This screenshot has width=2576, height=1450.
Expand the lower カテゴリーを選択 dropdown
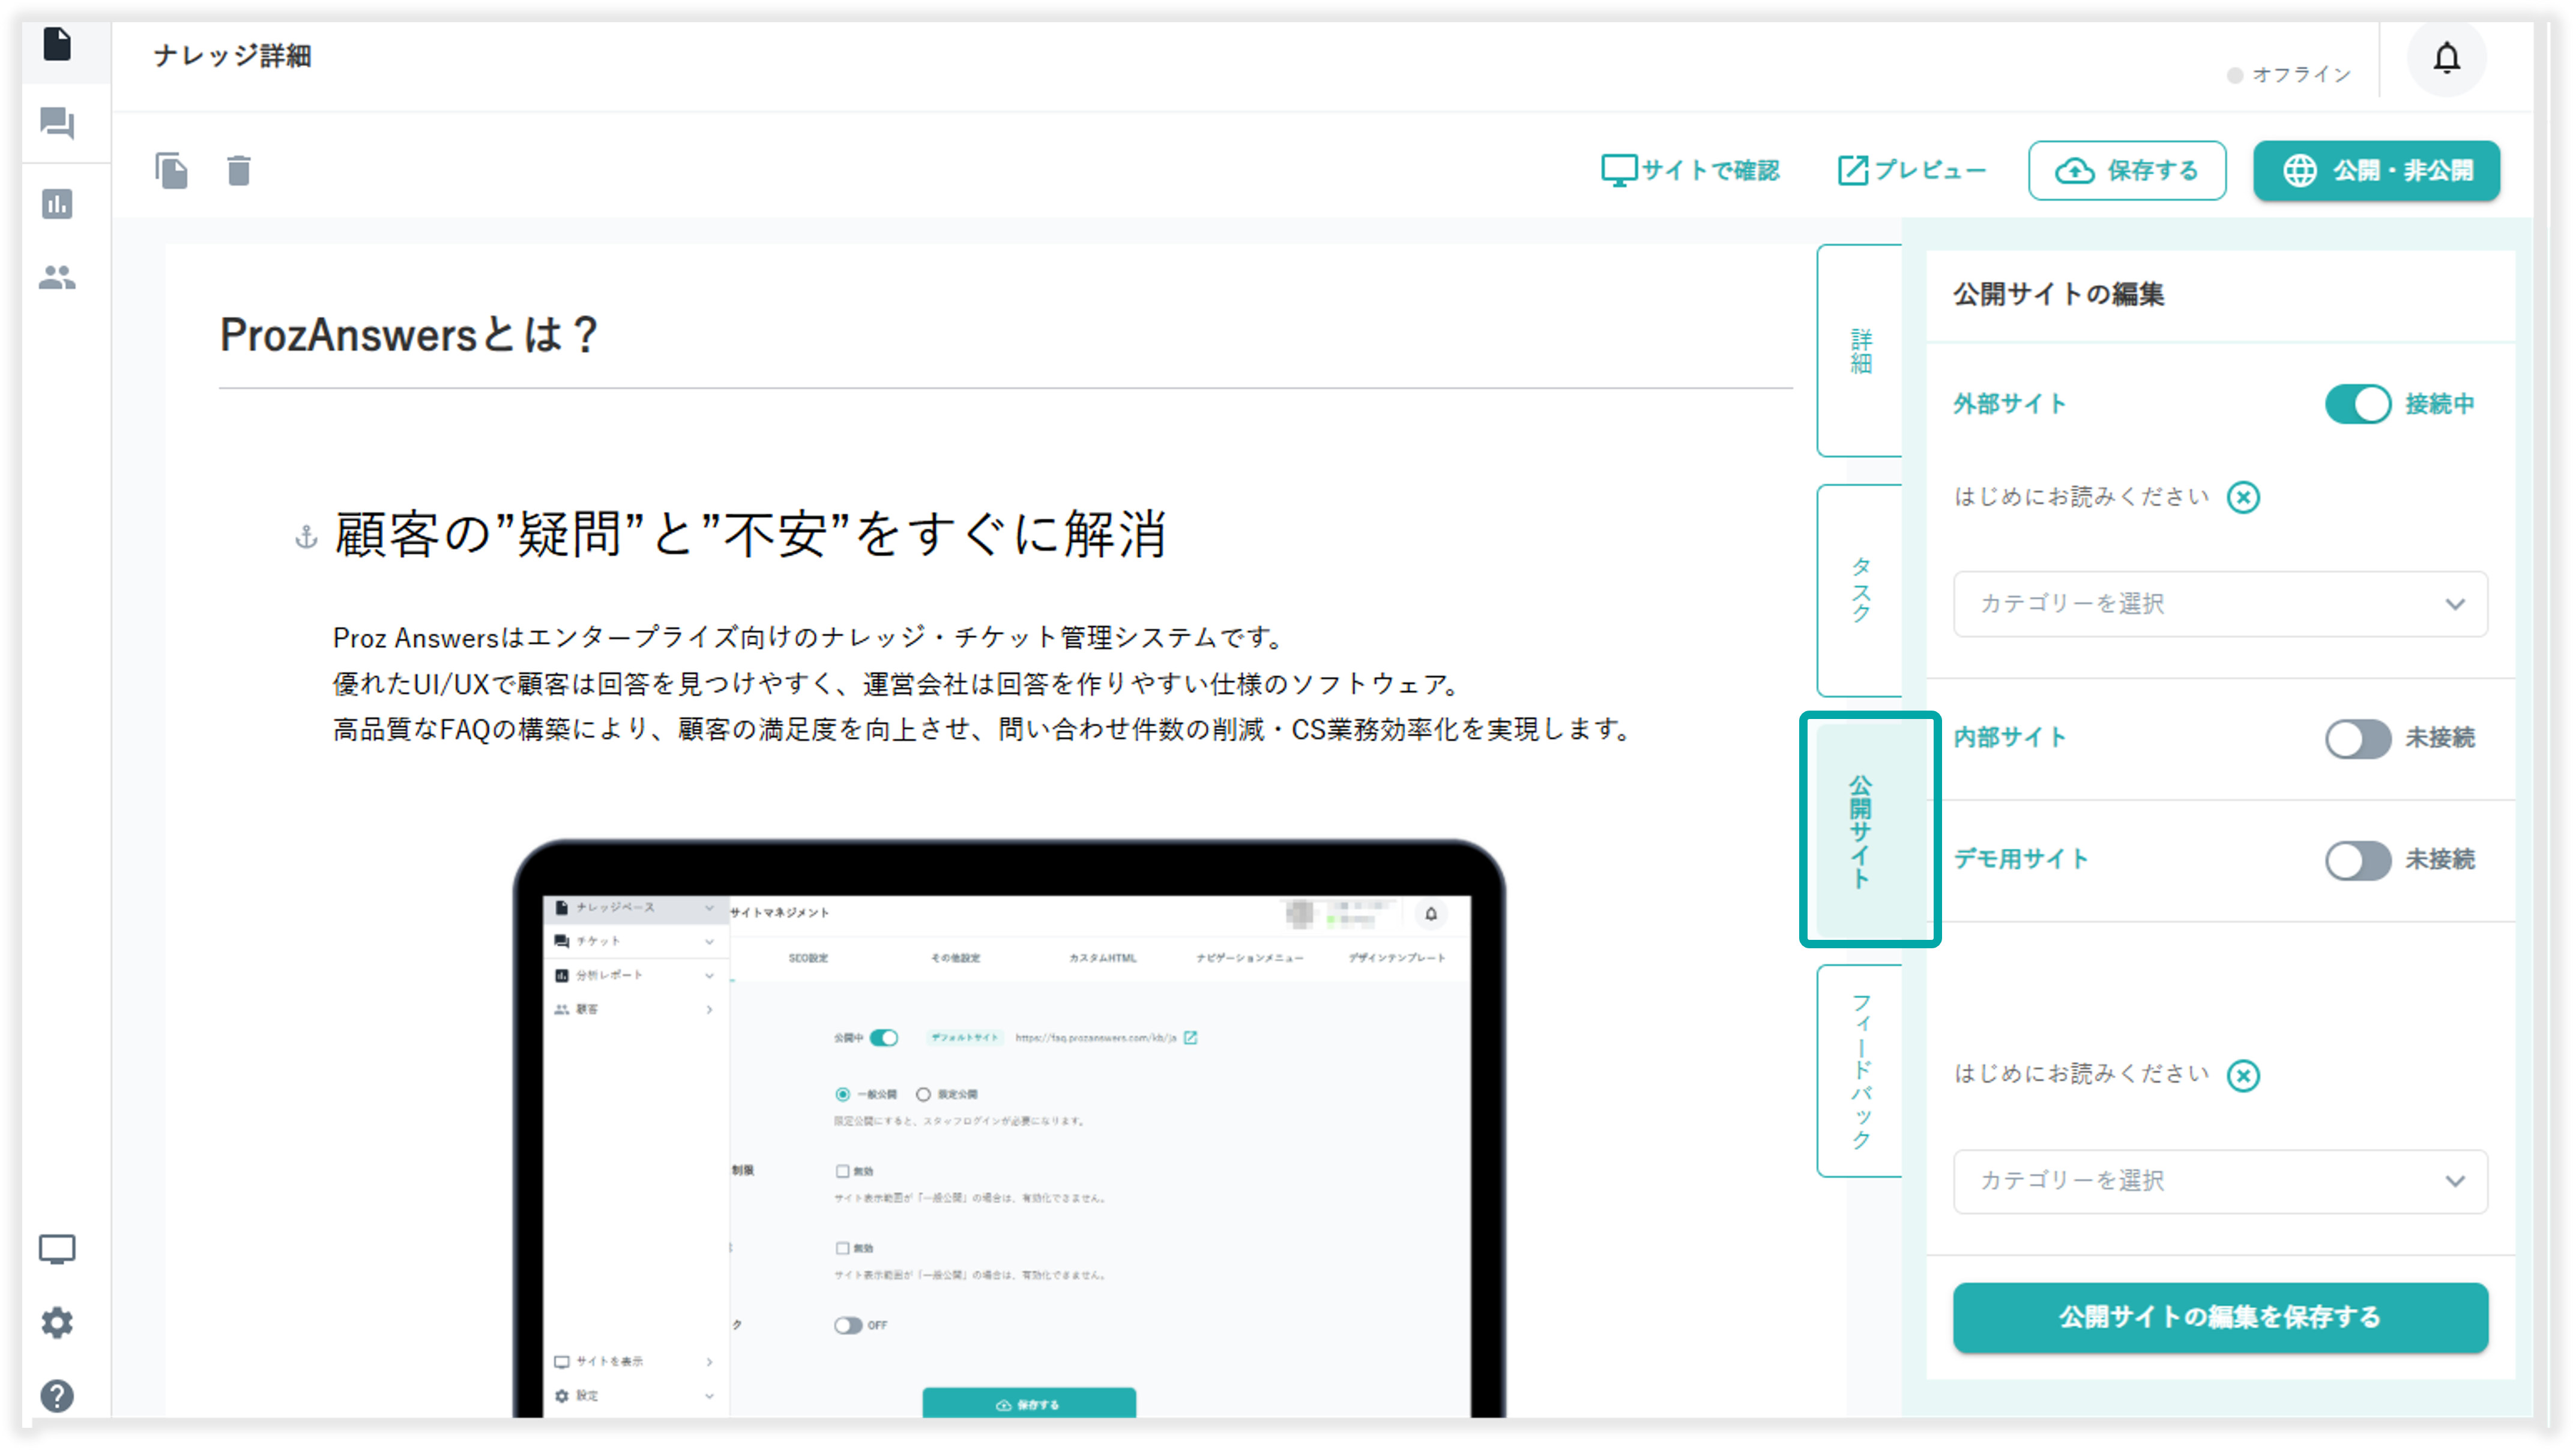click(x=2219, y=1181)
